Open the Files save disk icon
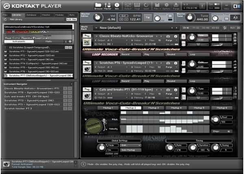The image size is (244, 174). coord(157,5)
